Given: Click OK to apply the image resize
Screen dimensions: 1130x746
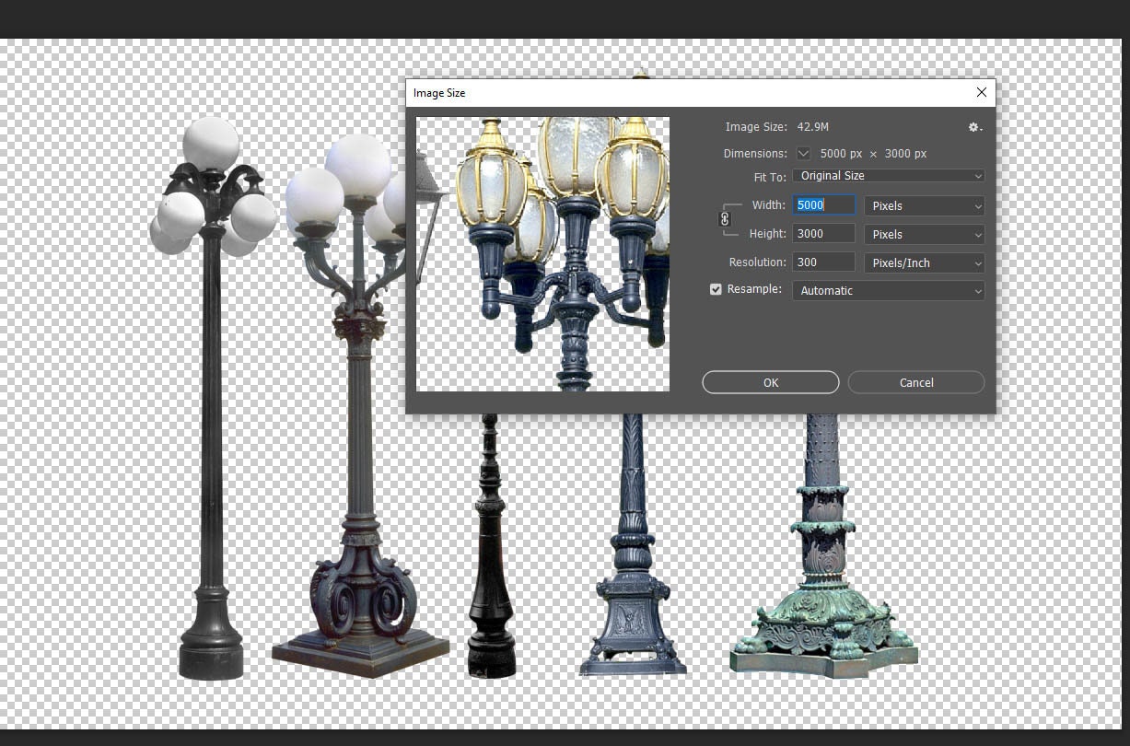Looking at the screenshot, I should [770, 382].
